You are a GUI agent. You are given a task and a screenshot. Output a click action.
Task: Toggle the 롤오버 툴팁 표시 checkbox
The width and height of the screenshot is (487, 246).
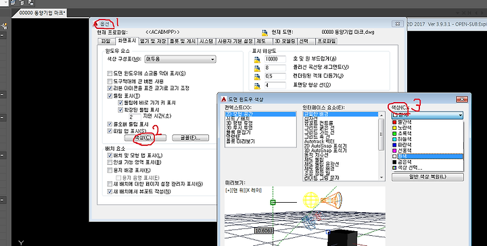point(110,124)
